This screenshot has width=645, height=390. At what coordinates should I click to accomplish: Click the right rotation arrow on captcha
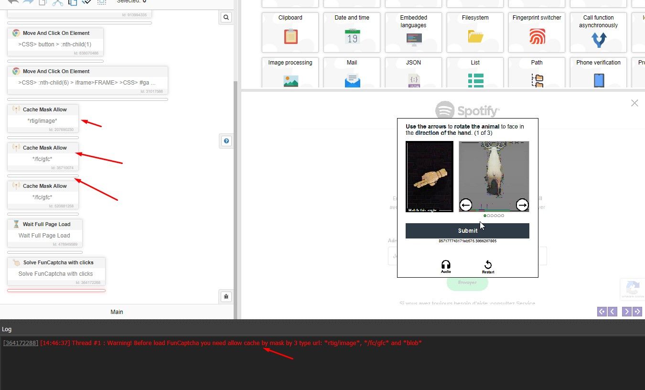click(x=522, y=205)
